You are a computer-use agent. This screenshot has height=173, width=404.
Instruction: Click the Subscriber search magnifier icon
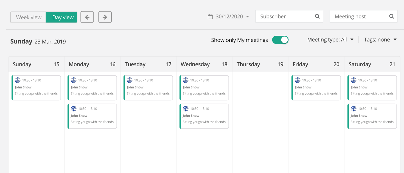click(x=317, y=16)
